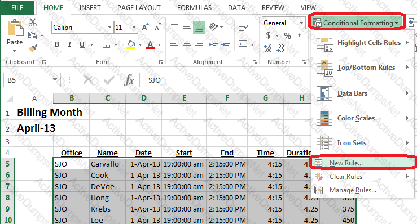Open the Borders button in Font group

click(x=107, y=44)
